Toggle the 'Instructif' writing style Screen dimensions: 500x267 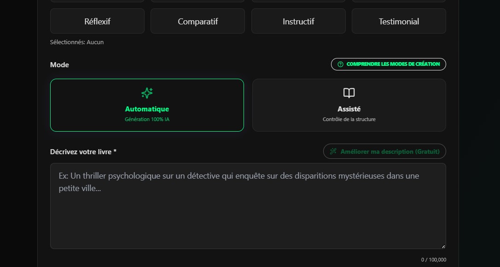(x=298, y=21)
